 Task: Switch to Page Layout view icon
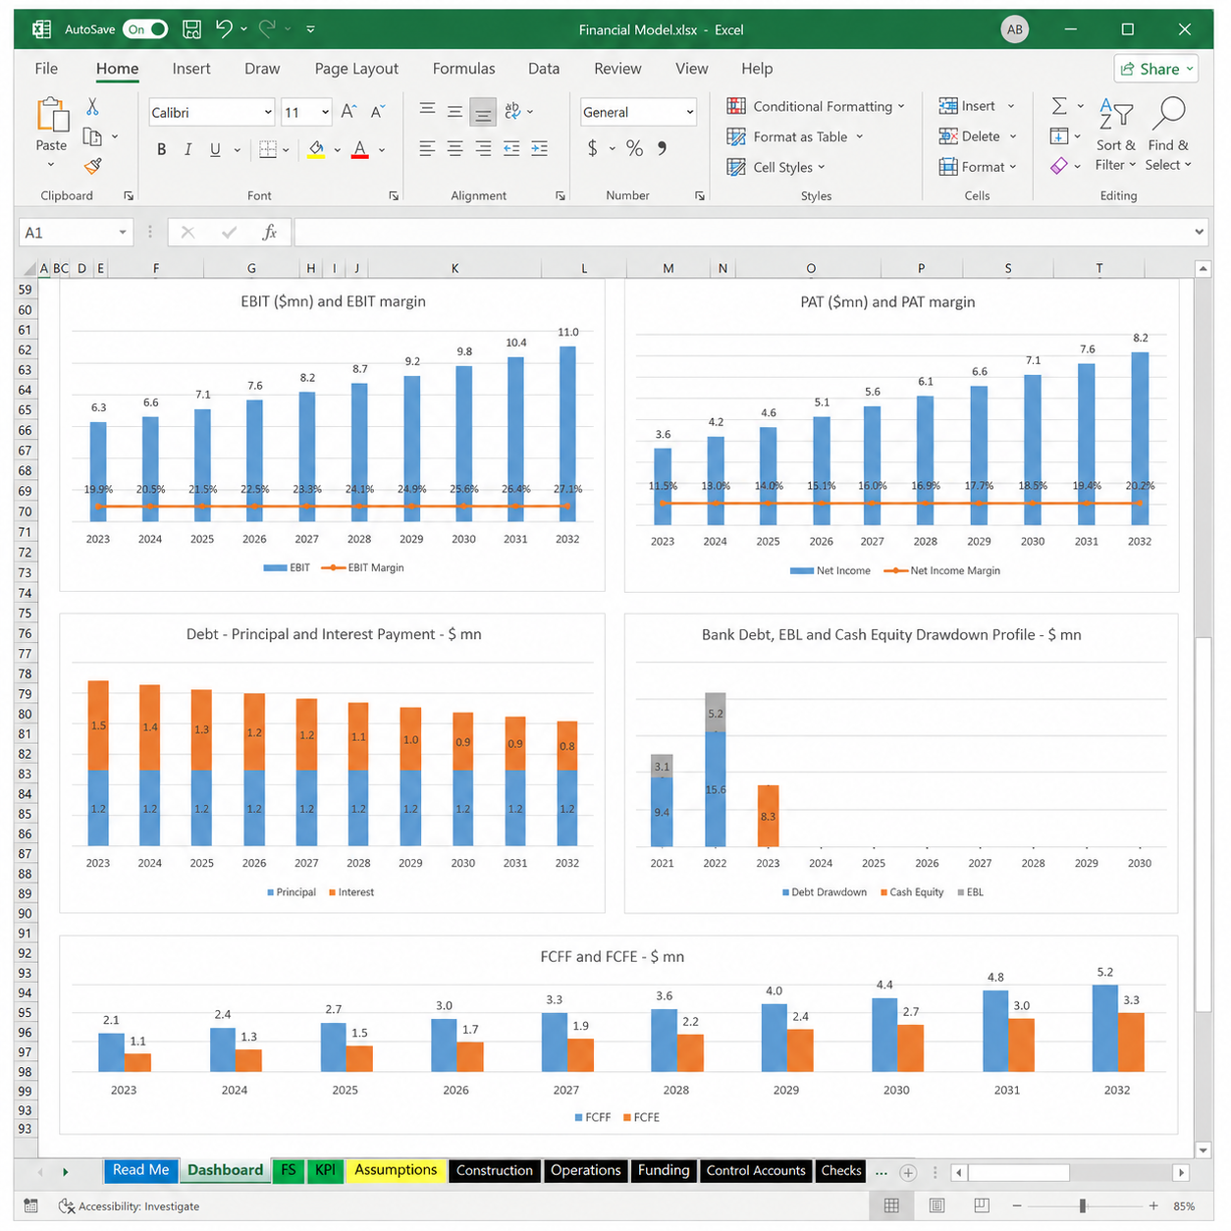(x=937, y=1205)
